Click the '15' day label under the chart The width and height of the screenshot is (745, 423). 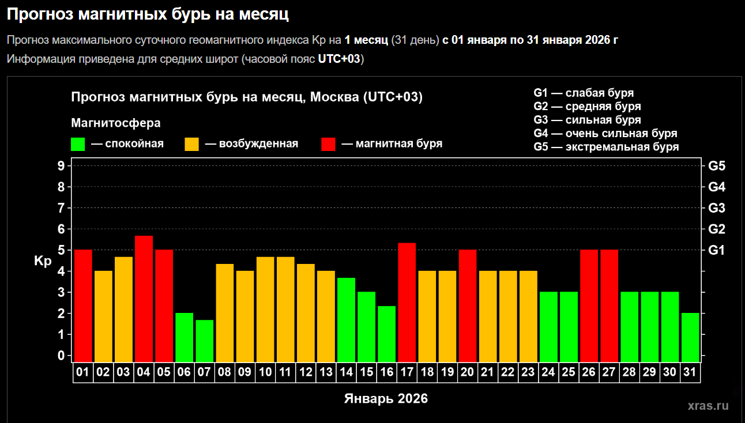(366, 372)
